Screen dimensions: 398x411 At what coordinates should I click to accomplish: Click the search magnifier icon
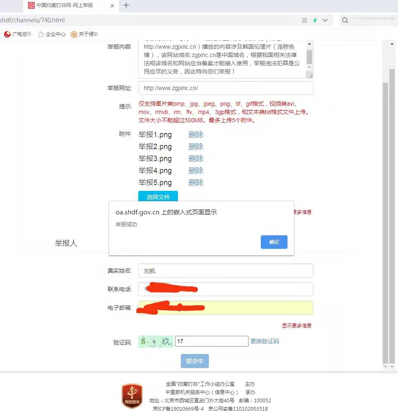pyautogui.click(x=345, y=20)
